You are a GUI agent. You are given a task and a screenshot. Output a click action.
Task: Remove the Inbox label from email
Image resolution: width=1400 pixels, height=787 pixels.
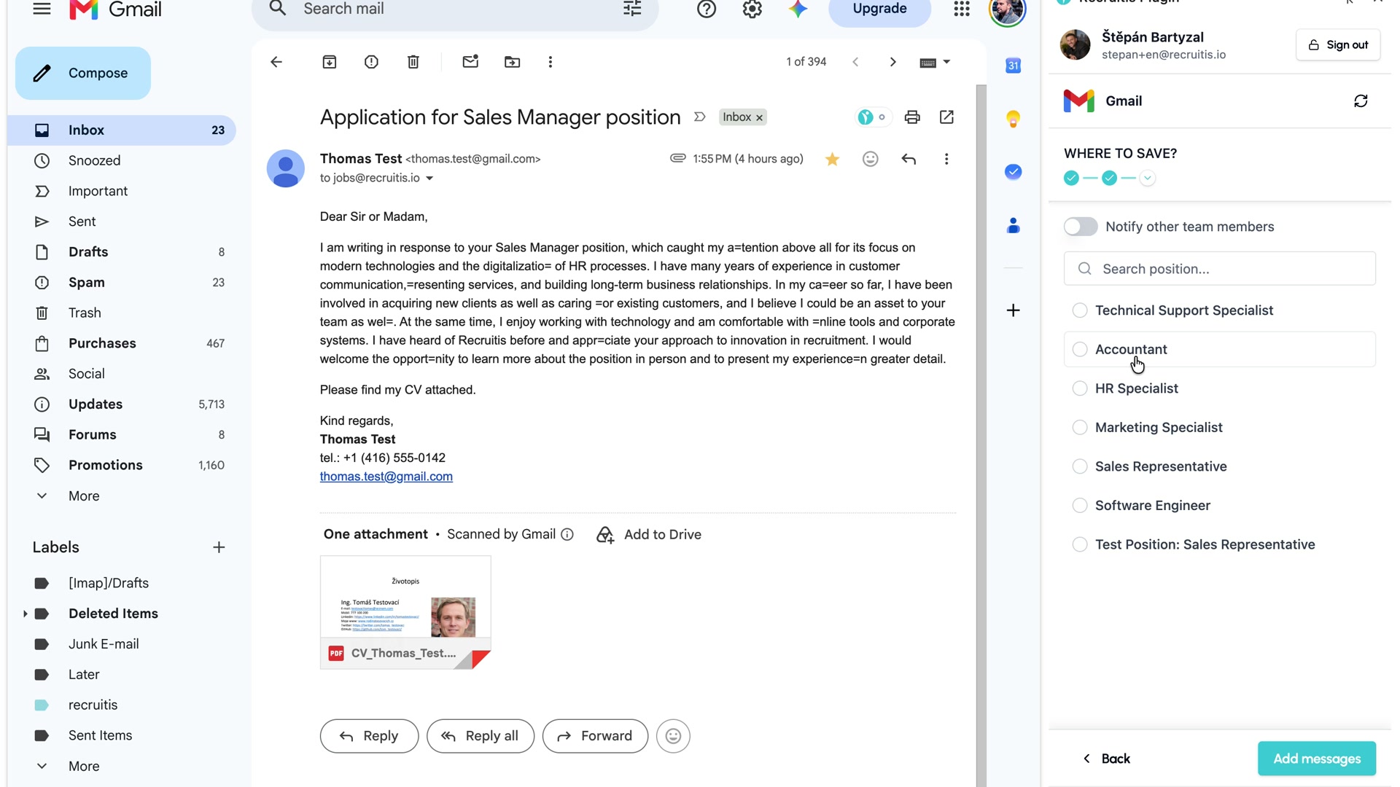(759, 118)
